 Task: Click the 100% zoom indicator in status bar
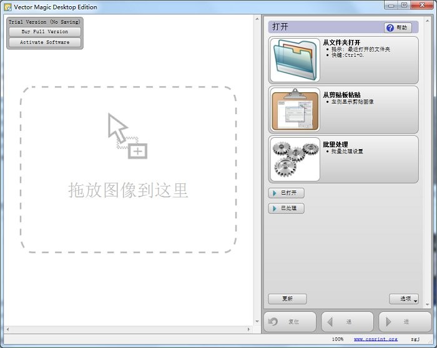(338, 339)
